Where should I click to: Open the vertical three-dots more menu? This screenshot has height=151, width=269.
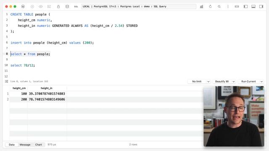(x=228, y=7)
